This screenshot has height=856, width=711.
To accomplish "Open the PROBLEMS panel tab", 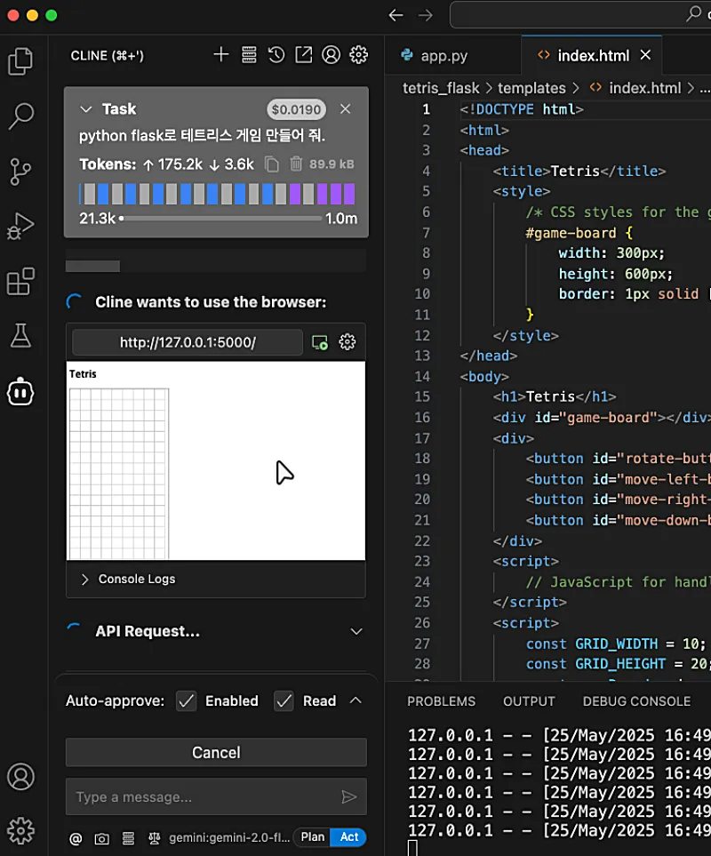I will pos(441,701).
